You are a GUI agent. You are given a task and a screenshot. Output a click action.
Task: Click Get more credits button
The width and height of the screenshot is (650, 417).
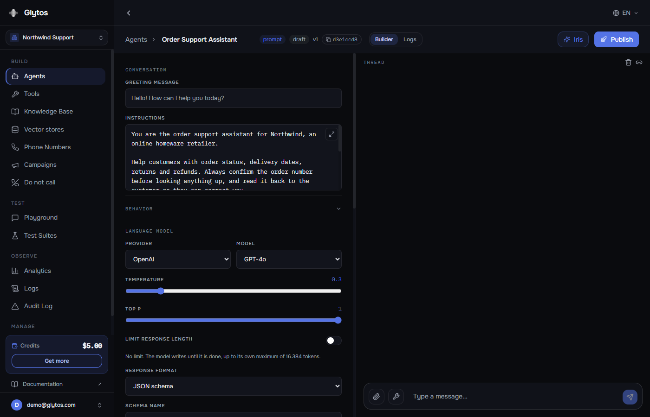(x=57, y=361)
